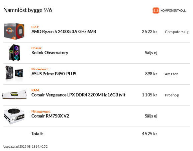Select the ASUS Prime B450-PLUS motherboard image
Viewport: 193px width, 151px height.
tap(14, 74)
